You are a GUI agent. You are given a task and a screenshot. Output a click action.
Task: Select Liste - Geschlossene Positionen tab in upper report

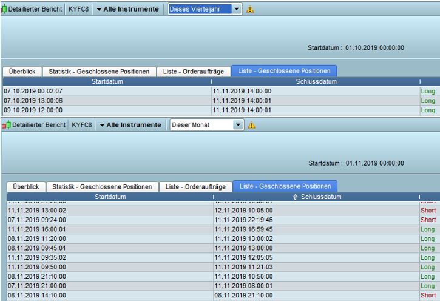(x=284, y=71)
